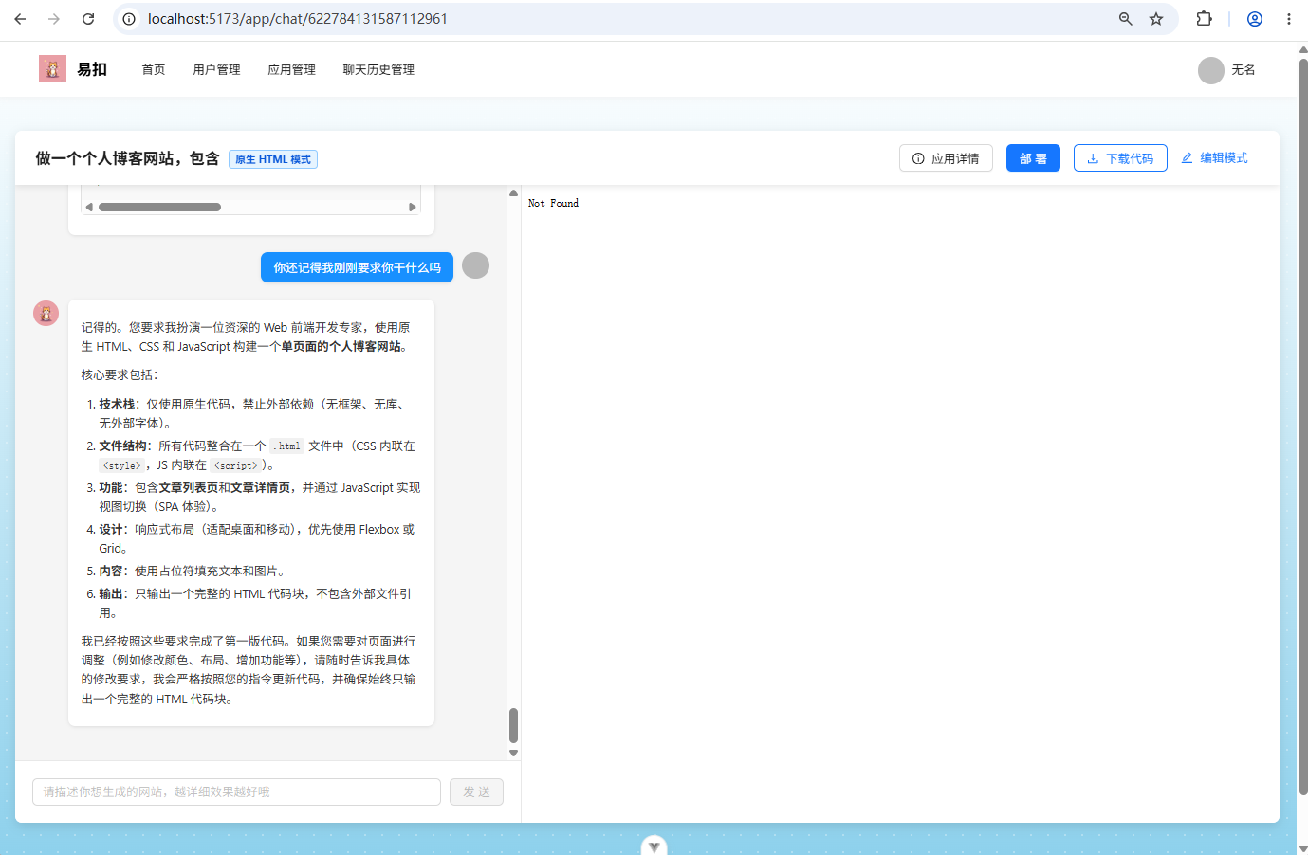Click the right arrow of the horizontal code scrollbar
This screenshot has height=855, width=1308.
point(413,207)
